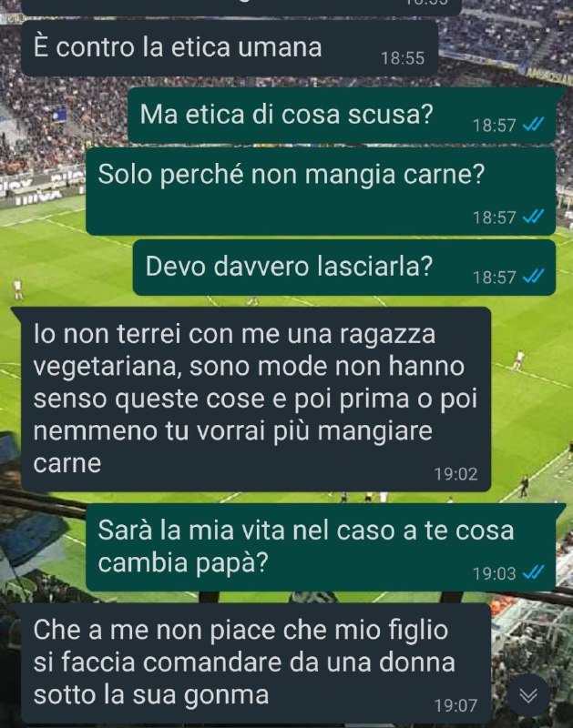Select message about 'ragazza vegetariana'
This screenshot has height=728, width=573.
point(256,399)
